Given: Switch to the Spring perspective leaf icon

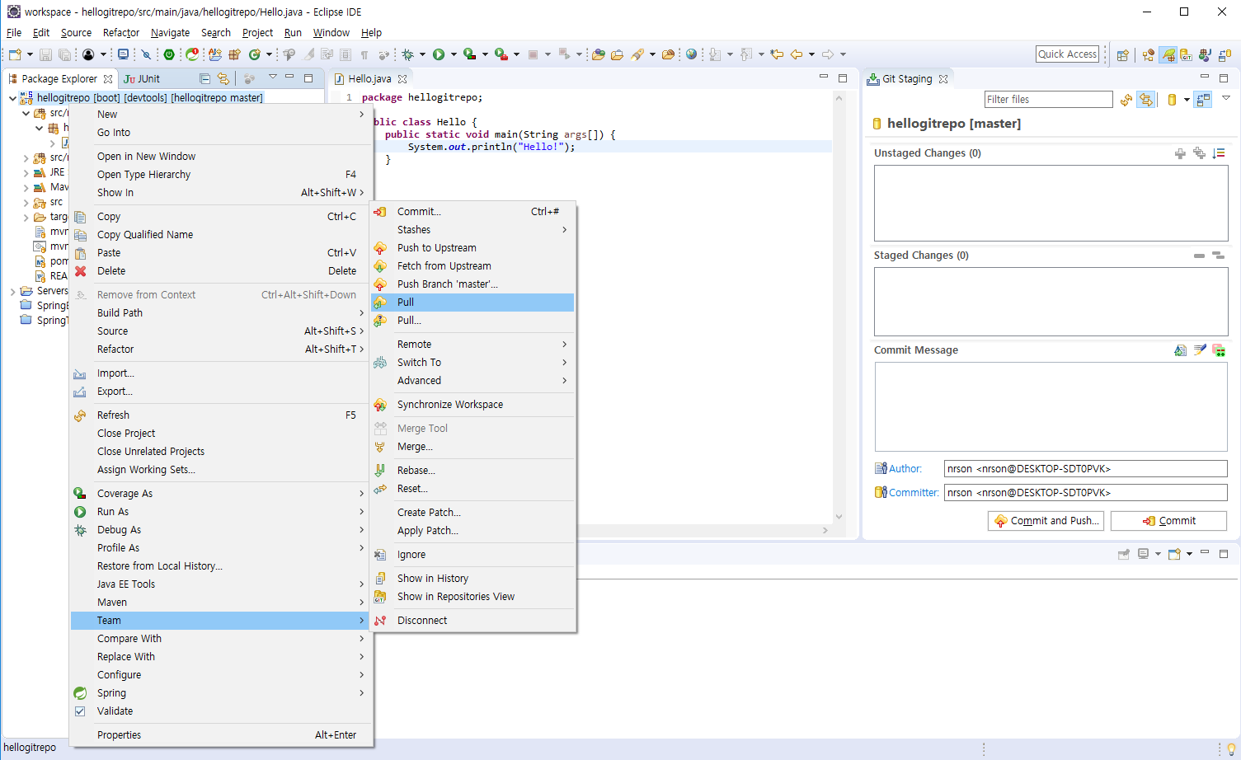Looking at the screenshot, I should (1168, 55).
